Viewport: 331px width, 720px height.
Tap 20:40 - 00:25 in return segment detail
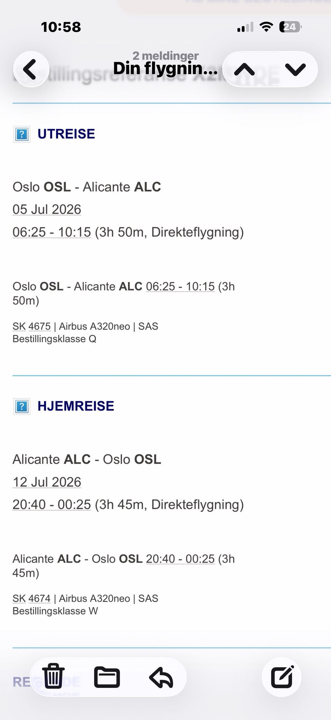tap(180, 559)
